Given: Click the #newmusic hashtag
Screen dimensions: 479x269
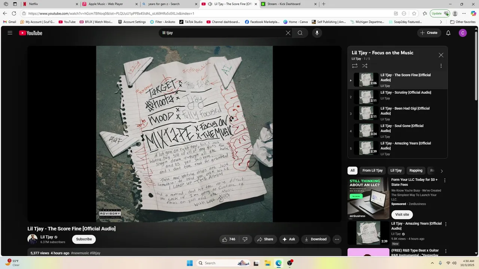Looking at the screenshot, I should click(x=80, y=253).
